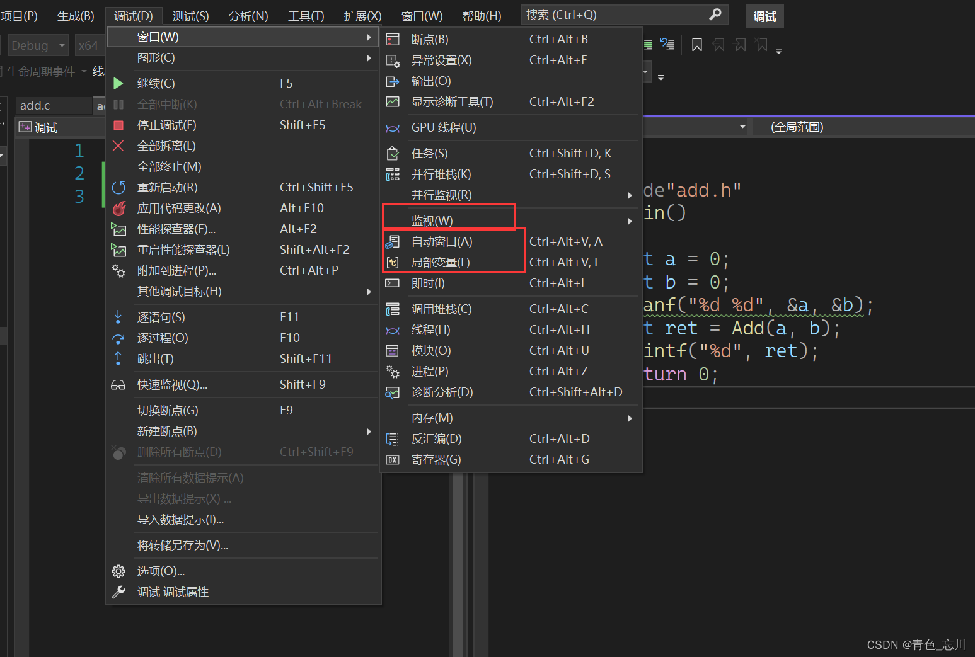Click the Step Into (逐语句) arrow icon
The height and width of the screenshot is (657, 975).
(x=118, y=317)
